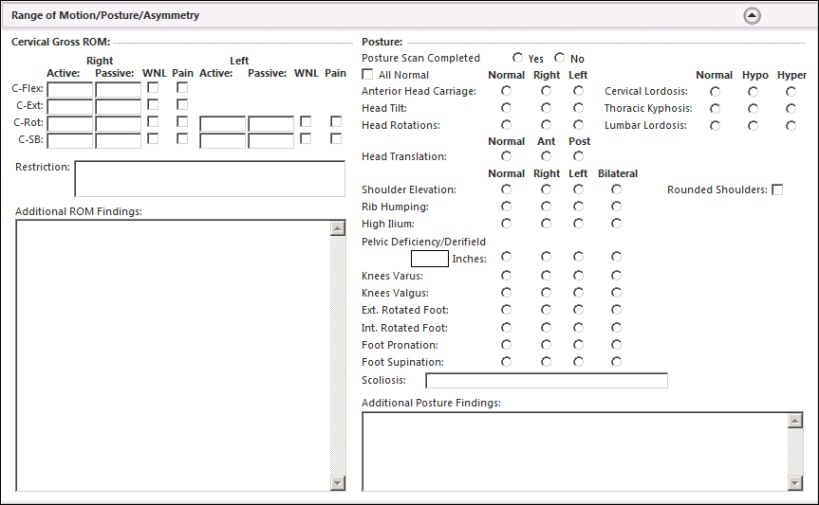The image size is (819, 505).
Task: Click the Scoliosis text field
Action: [x=547, y=380]
